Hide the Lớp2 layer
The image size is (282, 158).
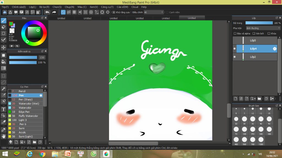[235, 57]
